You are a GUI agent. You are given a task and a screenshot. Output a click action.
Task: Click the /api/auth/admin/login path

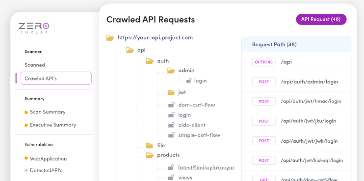(309, 82)
